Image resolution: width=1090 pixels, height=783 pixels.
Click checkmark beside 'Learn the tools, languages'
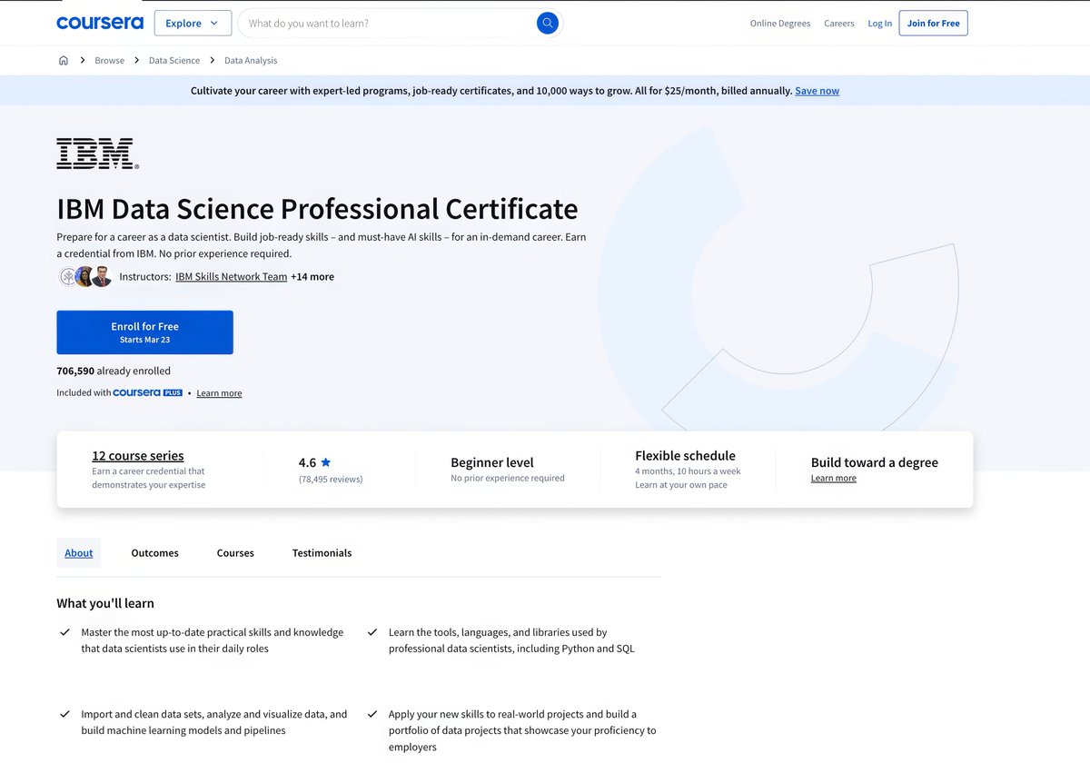pos(372,632)
